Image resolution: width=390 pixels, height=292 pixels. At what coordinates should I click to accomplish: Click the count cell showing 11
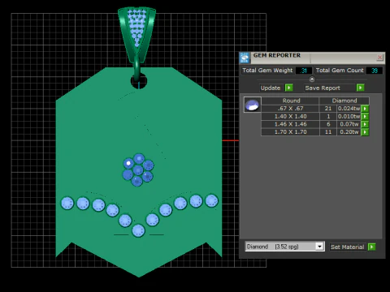(328, 132)
